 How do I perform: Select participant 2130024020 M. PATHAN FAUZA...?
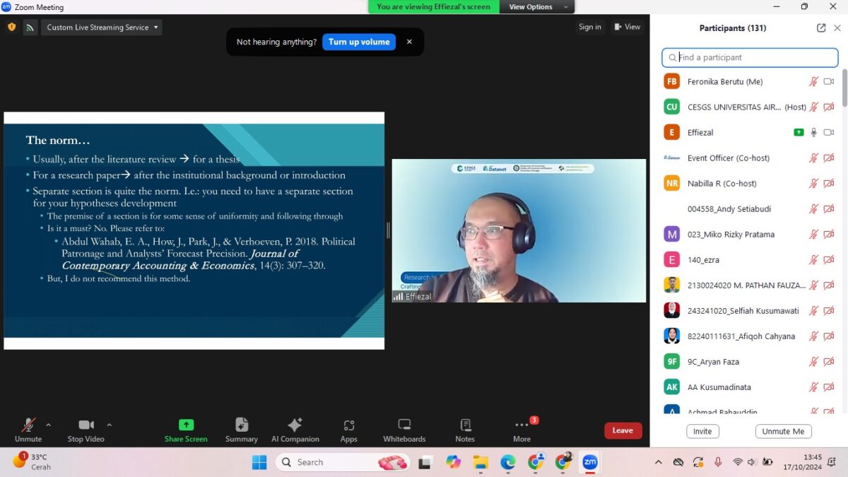(750, 285)
